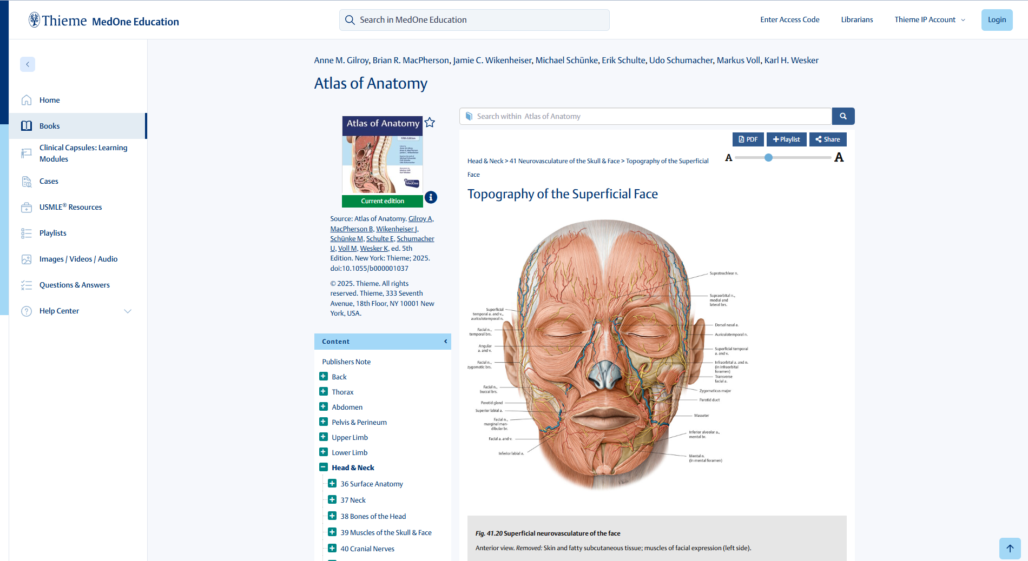Open USMLE Resources from the sidebar
This screenshot has height=561, width=1028.
70,207
